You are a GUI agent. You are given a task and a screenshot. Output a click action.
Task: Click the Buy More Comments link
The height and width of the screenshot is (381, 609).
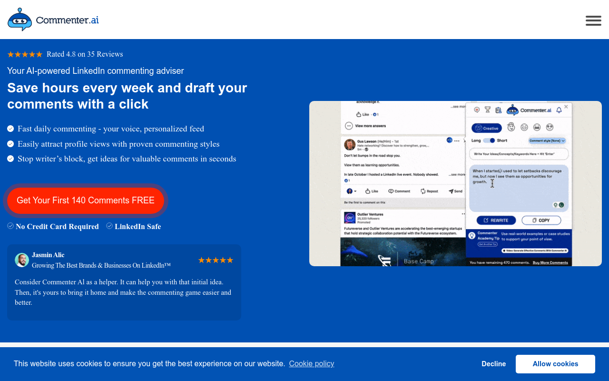pos(550,263)
